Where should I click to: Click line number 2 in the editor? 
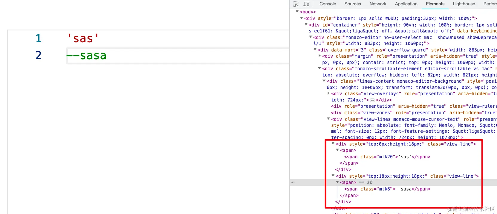point(39,55)
